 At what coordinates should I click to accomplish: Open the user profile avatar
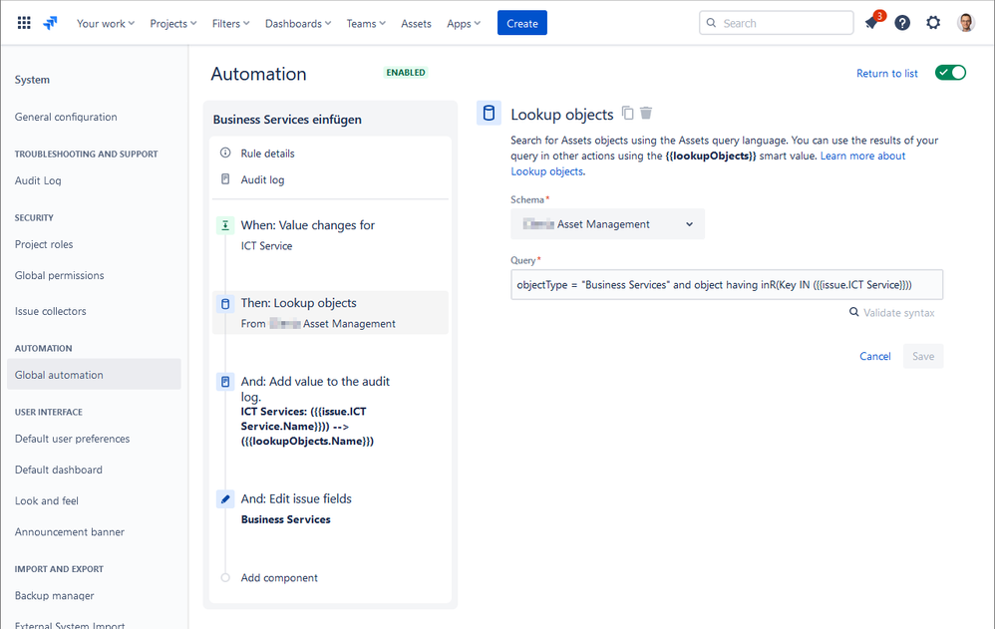[x=966, y=23]
